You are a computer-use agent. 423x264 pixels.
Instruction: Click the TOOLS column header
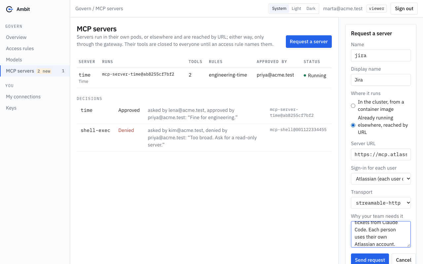coord(195,62)
